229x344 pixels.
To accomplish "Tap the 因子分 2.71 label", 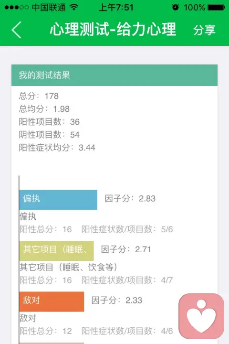I will tap(126, 249).
